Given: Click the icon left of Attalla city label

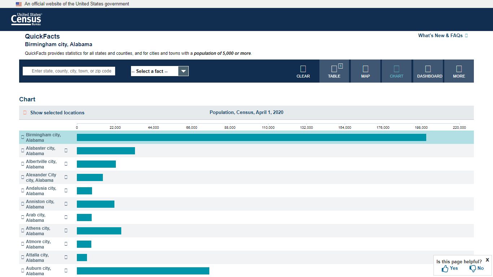Looking at the screenshot, I should pos(23,257).
